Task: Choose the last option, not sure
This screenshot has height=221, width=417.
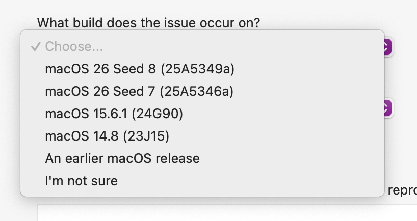Action: tap(82, 181)
